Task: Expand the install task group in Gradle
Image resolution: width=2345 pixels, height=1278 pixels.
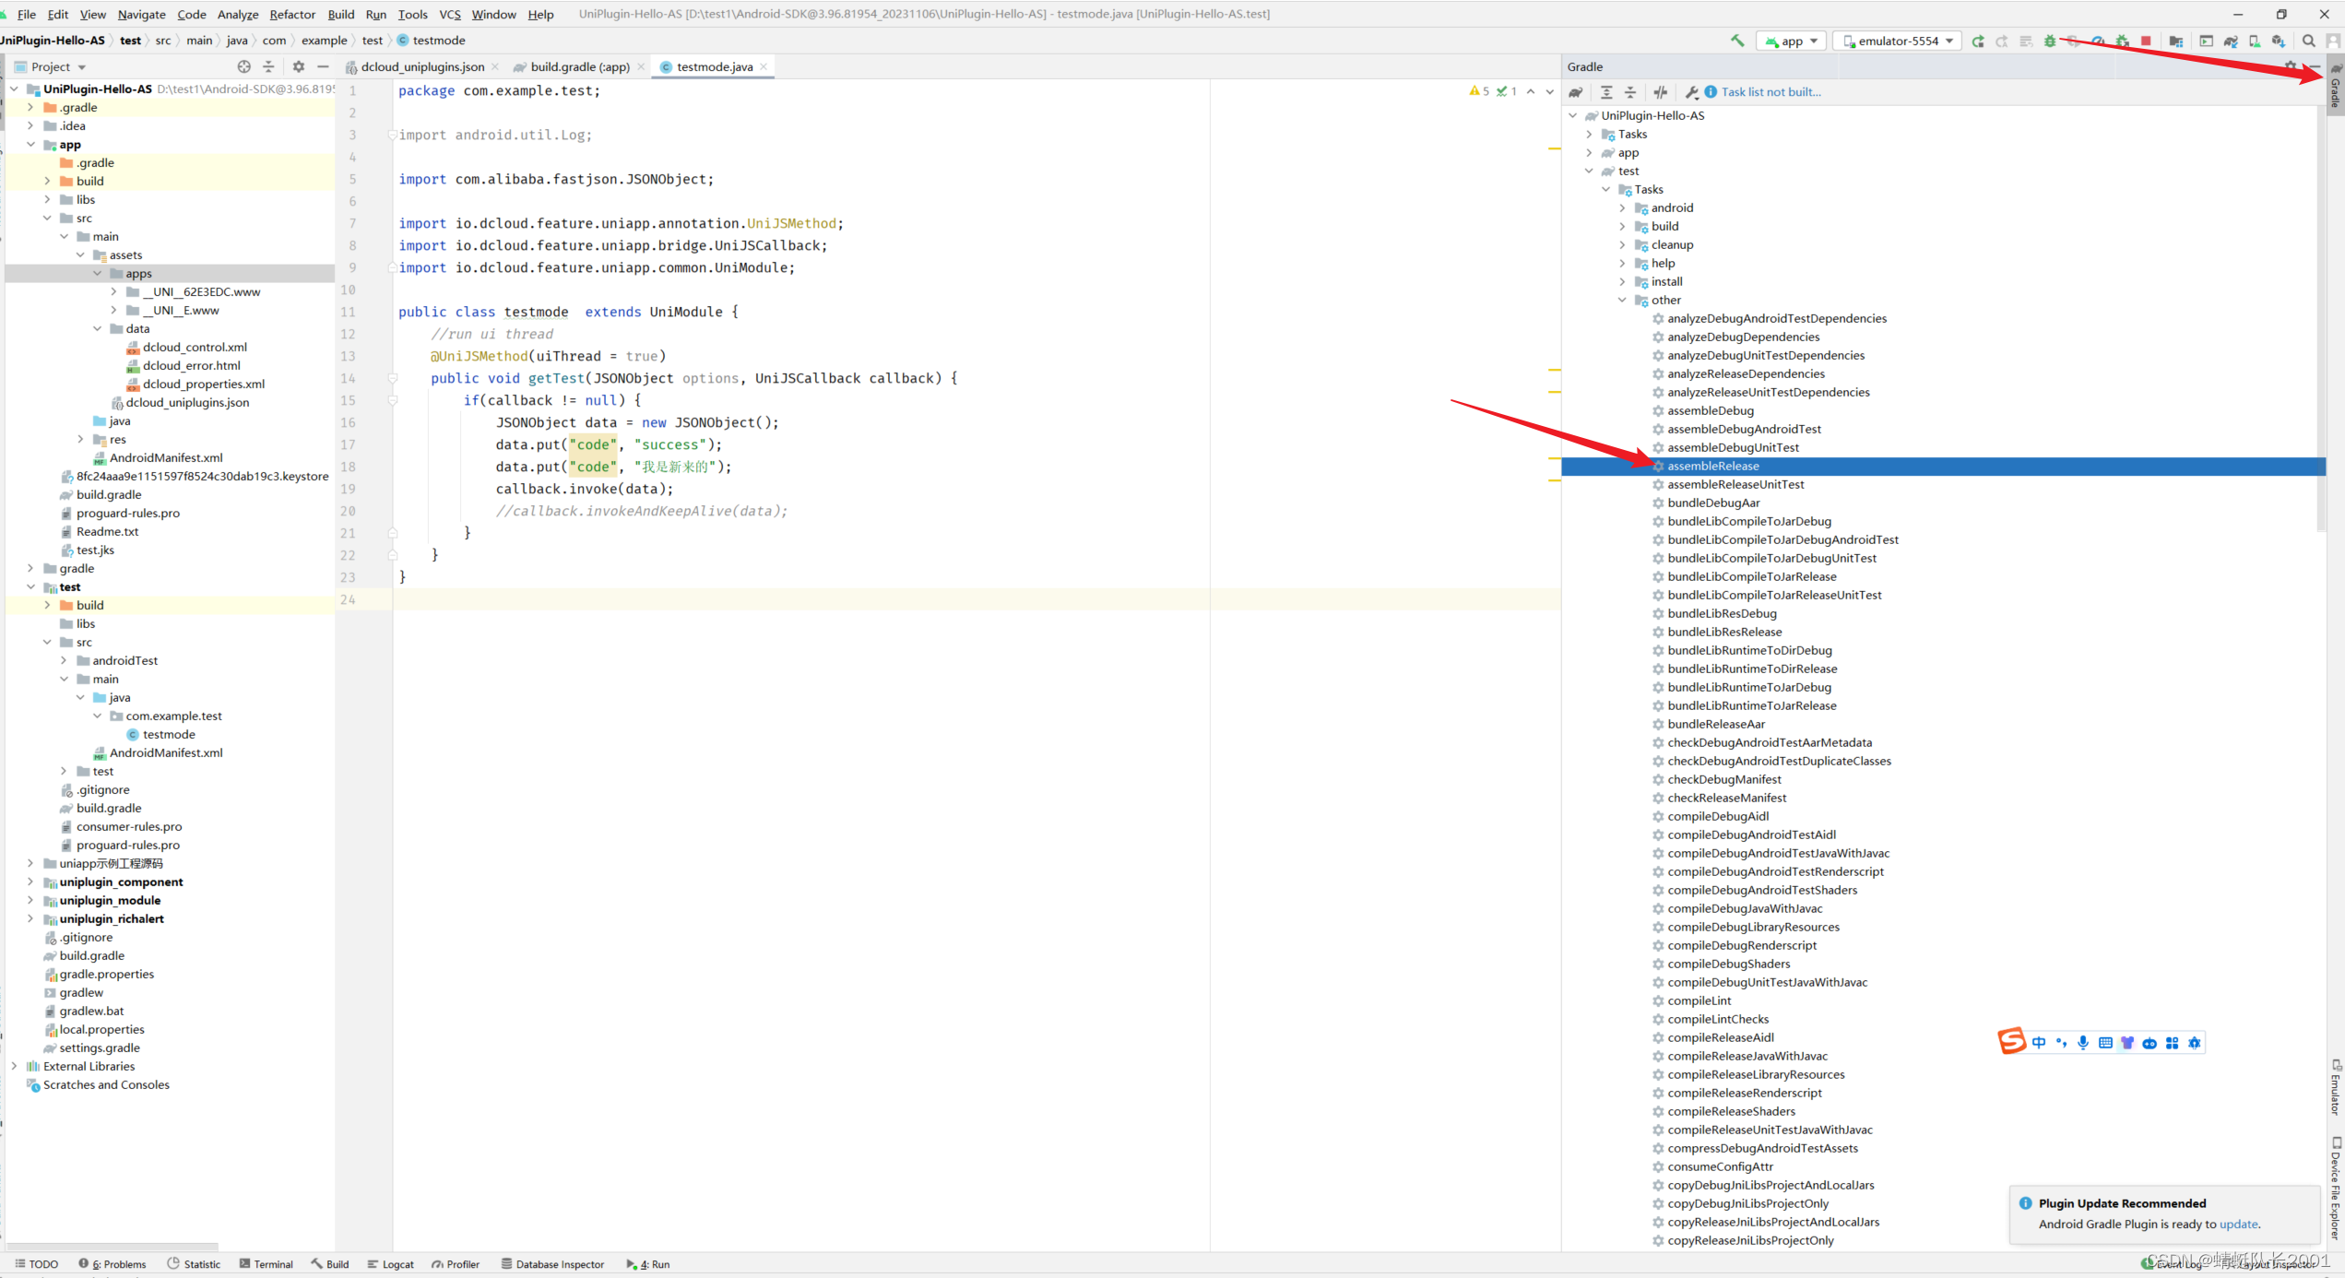Action: (1622, 281)
